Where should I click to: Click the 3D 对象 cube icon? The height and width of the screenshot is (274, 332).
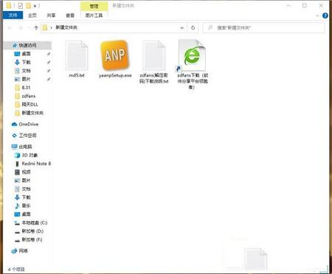coord(17,155)
